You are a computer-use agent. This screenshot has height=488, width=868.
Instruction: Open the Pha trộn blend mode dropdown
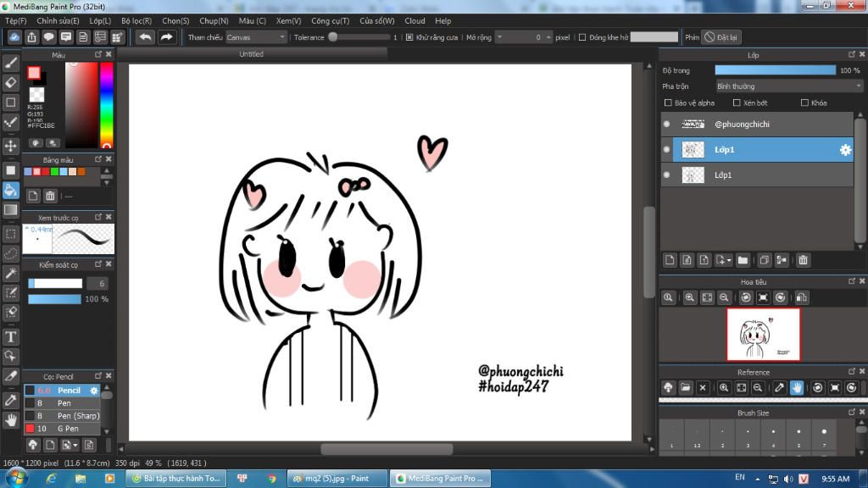789,86
